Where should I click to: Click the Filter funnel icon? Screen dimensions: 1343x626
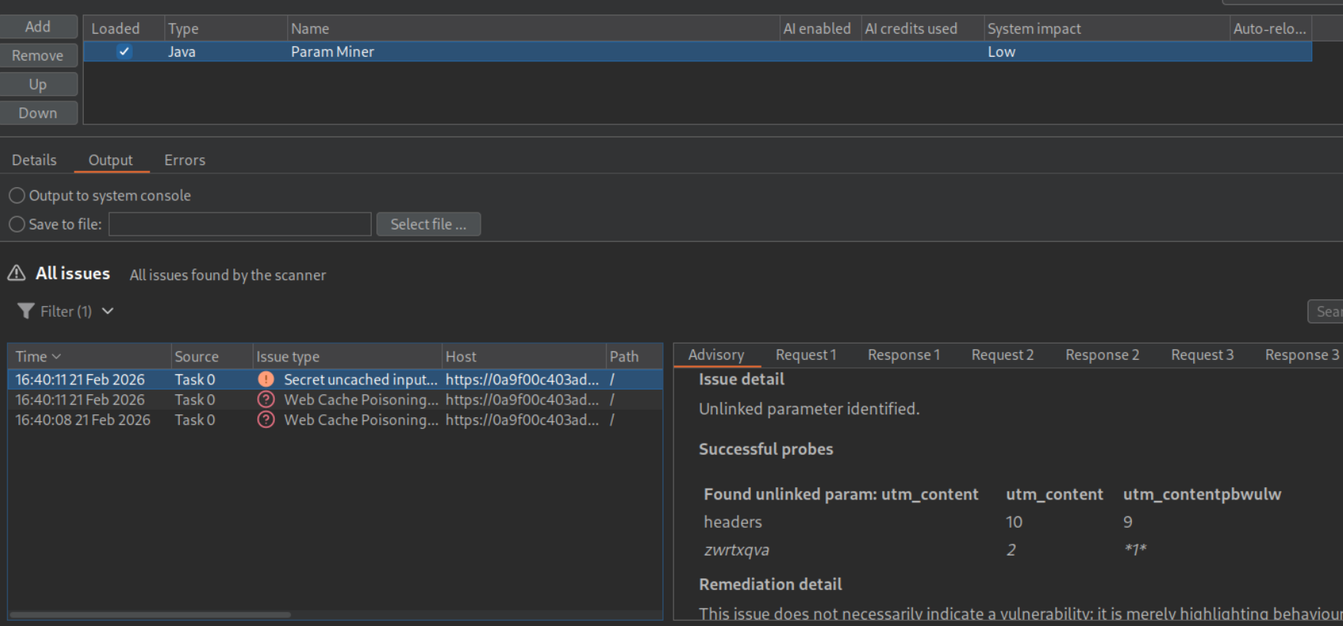point(26,311)
